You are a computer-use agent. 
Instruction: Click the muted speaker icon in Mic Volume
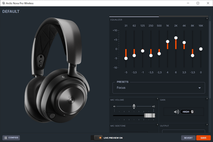114,107
